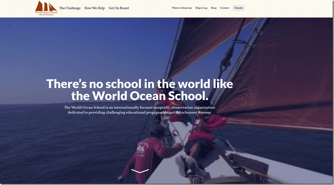Click the italic word Roseway in description
Viewport: 334px width, 185px height.
204,112
